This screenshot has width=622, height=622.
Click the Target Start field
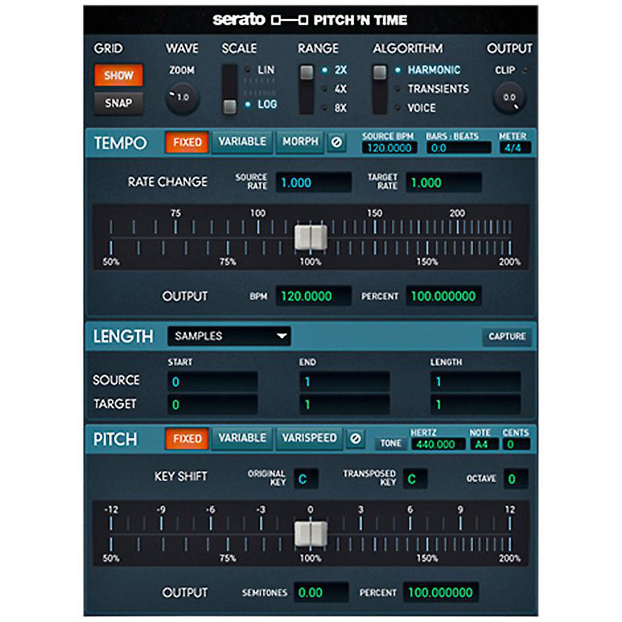(212, 404)
